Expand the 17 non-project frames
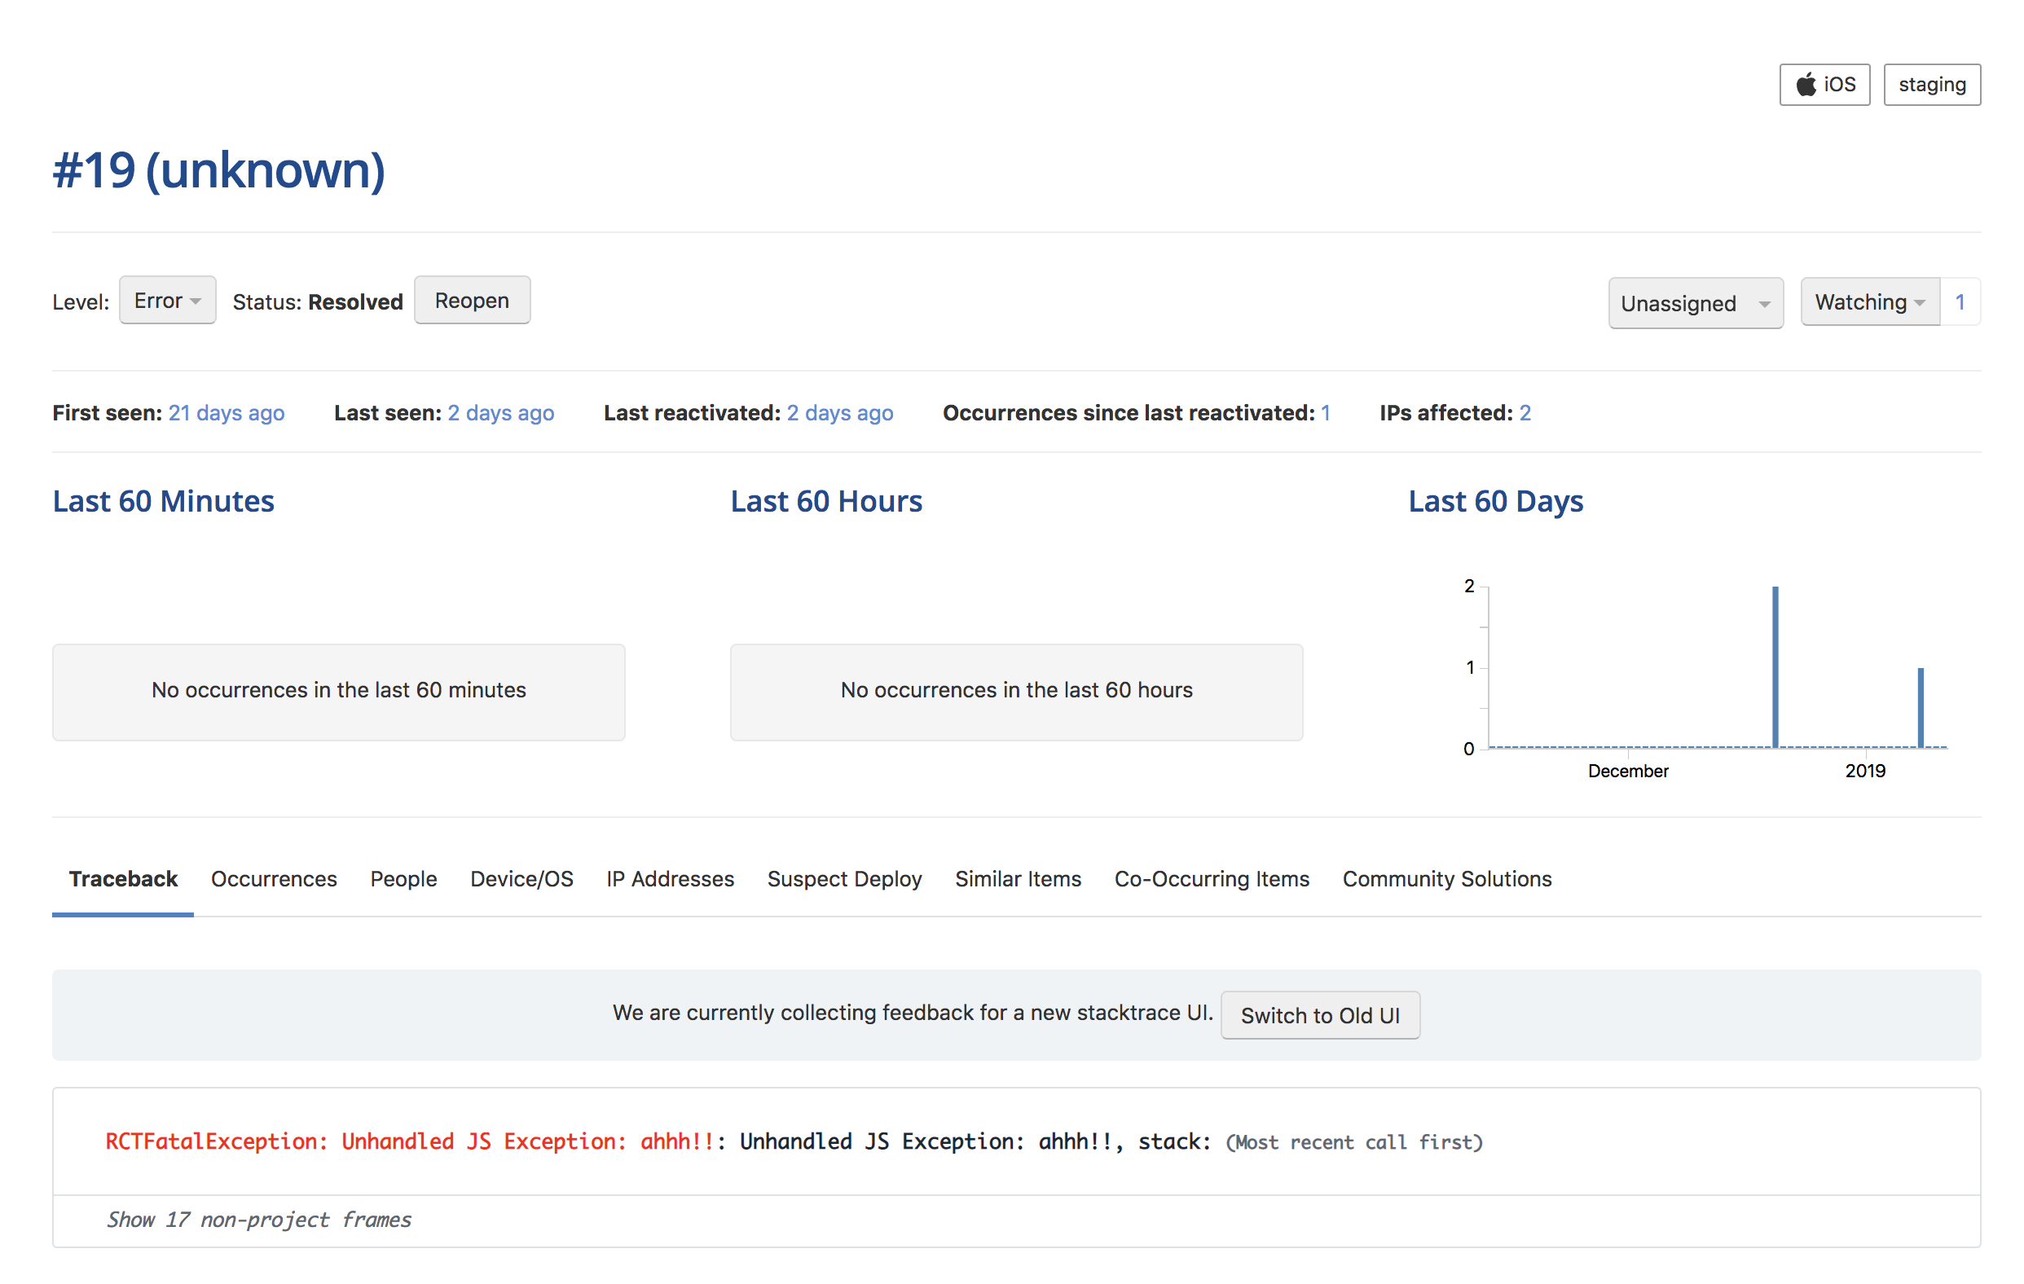This screenshot has height=1284, width=2024. tap(259, 1220)
